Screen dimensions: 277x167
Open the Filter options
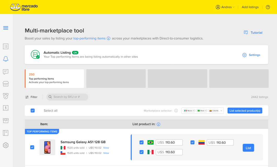(x=31, y=97)
